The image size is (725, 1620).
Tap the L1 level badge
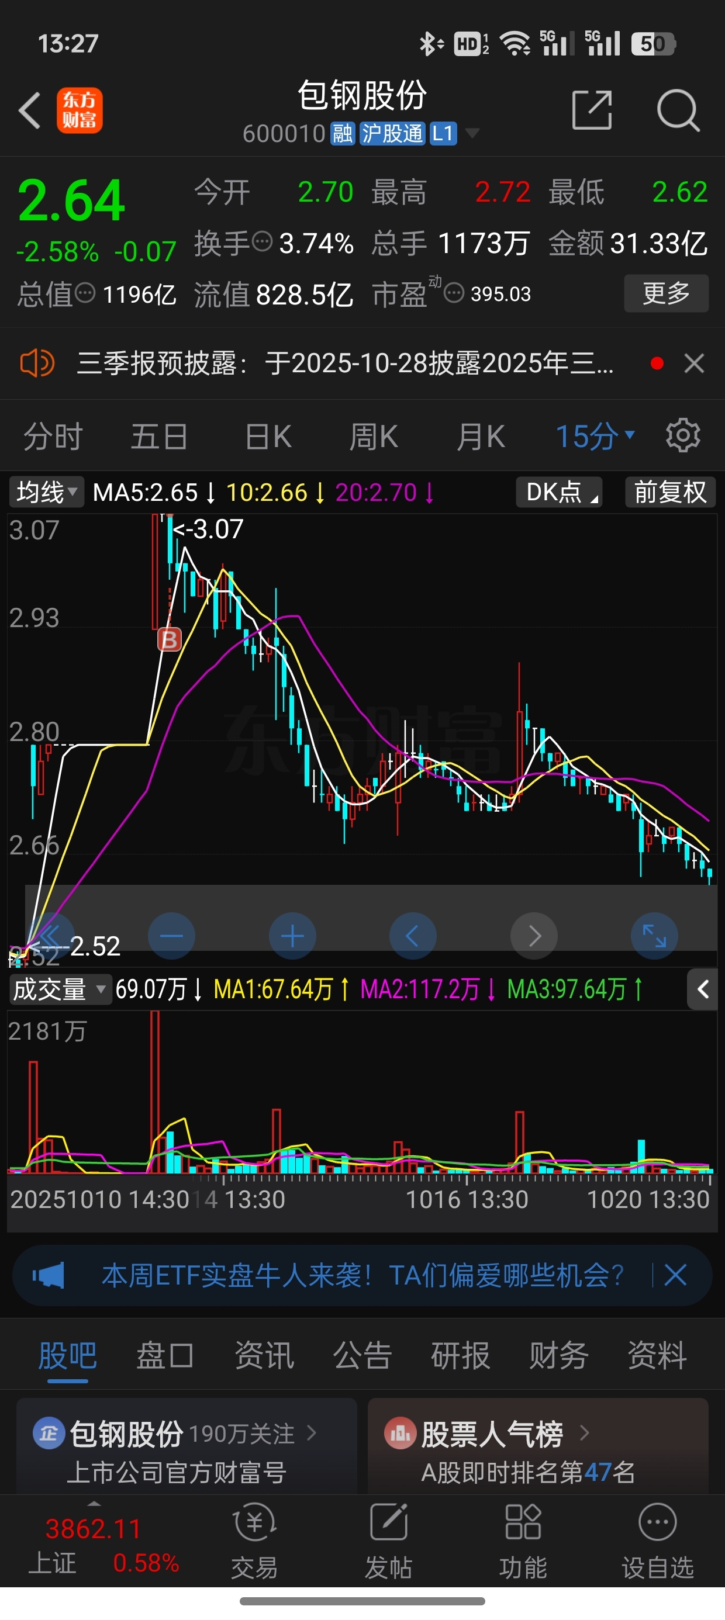pyautogui.click(x=443, y=133)
